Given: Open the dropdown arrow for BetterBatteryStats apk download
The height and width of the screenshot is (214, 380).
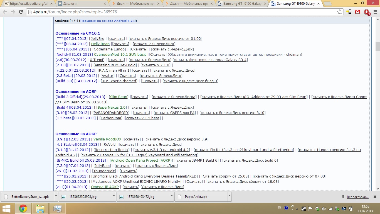Looking at the screenshot, I should [56, 197].
